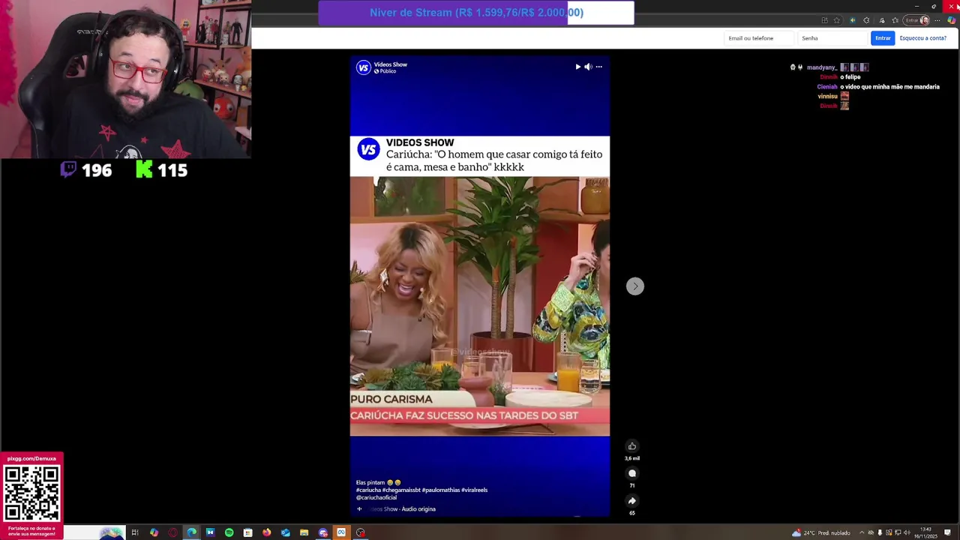The image size is (960, 540).
Task: Open Task View on the taskbar
Action: coord(135,532)
